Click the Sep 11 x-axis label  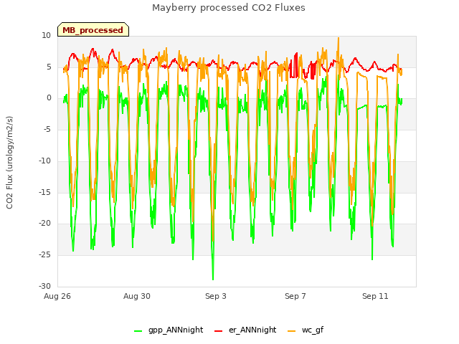(x=375, y=296)
